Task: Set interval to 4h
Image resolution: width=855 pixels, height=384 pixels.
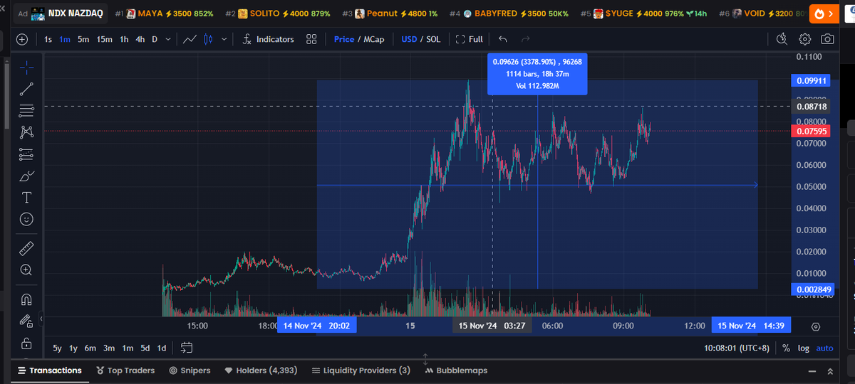Action: (140, 39)
